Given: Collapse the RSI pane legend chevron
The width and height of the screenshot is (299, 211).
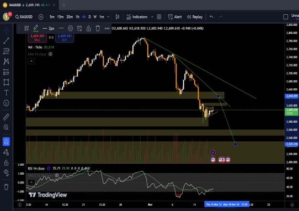Looking at the screenshot, I should (32, 182).
